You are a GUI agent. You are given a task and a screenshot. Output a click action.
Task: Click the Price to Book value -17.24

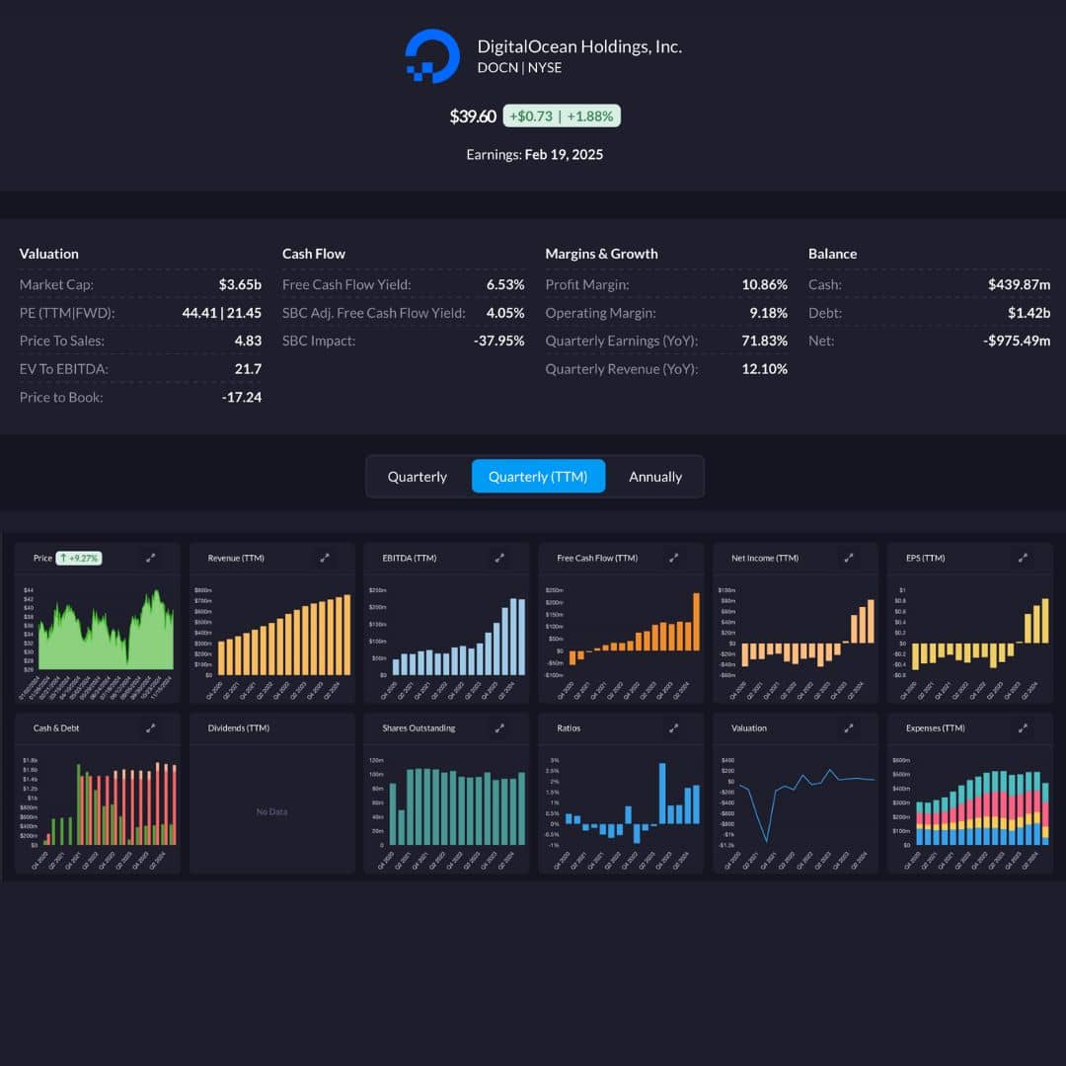[x=242, y=397]
